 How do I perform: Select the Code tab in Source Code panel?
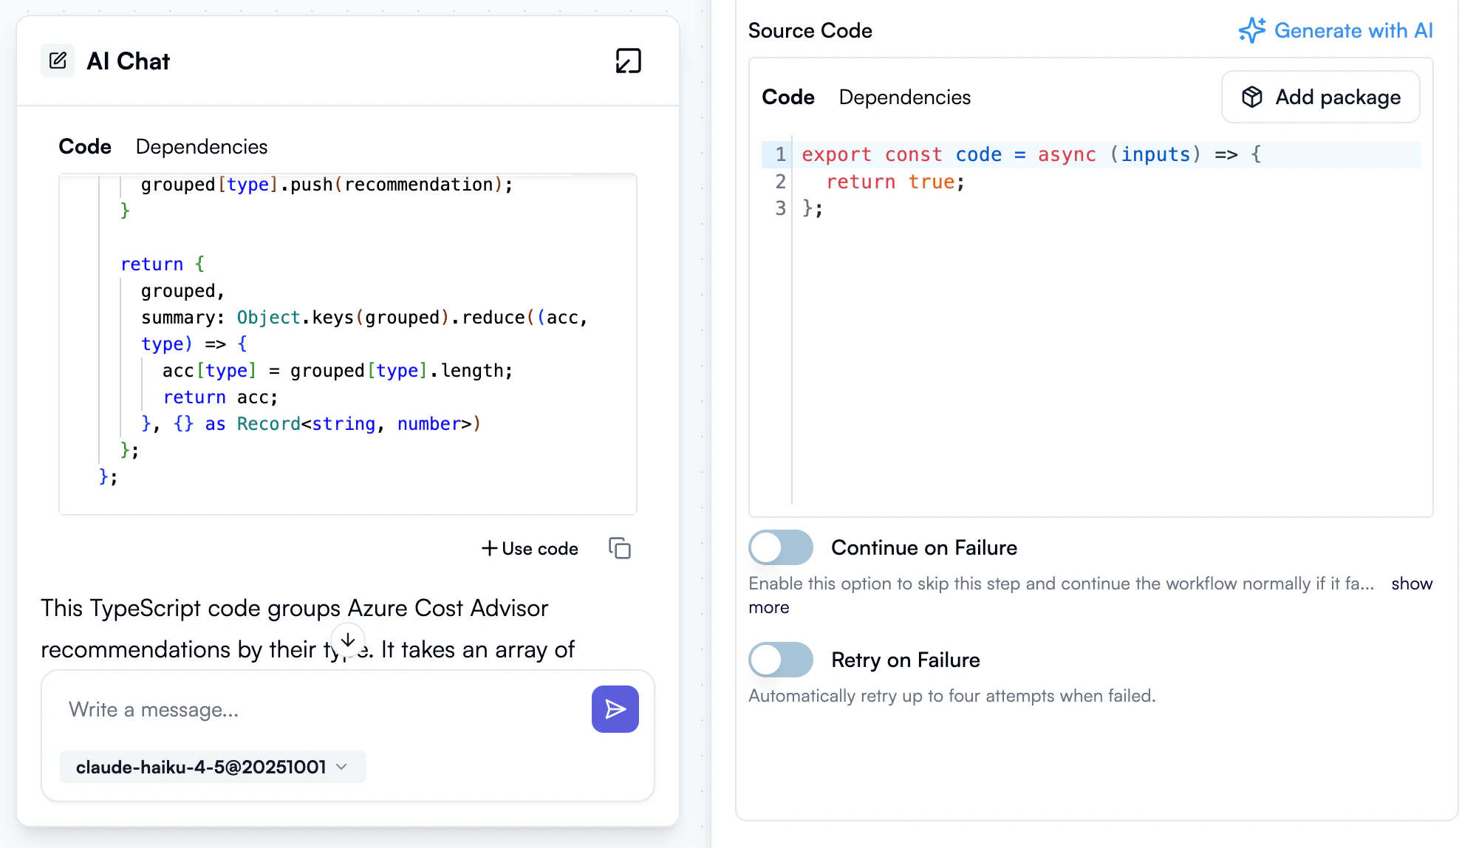(787, 97)
